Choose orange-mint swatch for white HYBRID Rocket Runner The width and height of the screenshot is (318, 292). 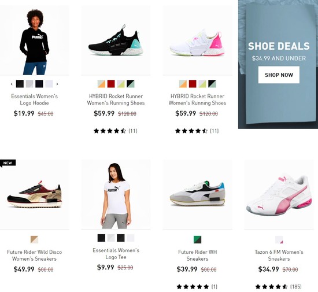tap(183, 84)
